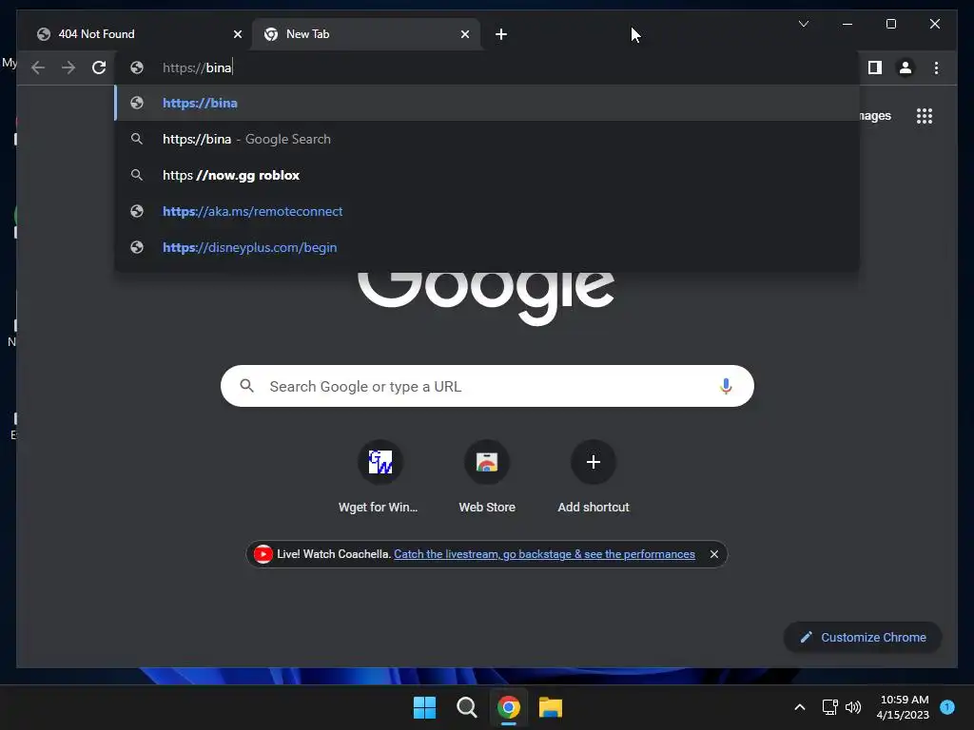
Task: Open a new tab with the plus button
Action: pyautogui.click(x=500, y=34)
